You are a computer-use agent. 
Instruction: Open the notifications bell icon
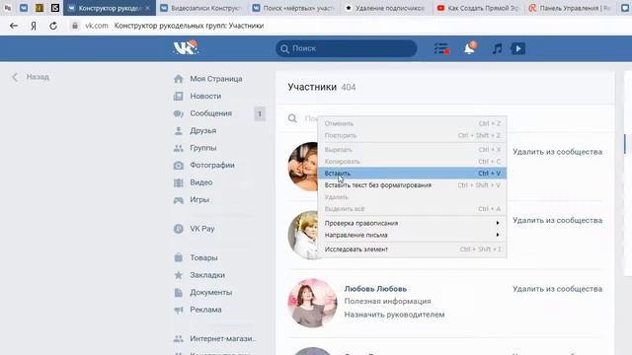470,48
